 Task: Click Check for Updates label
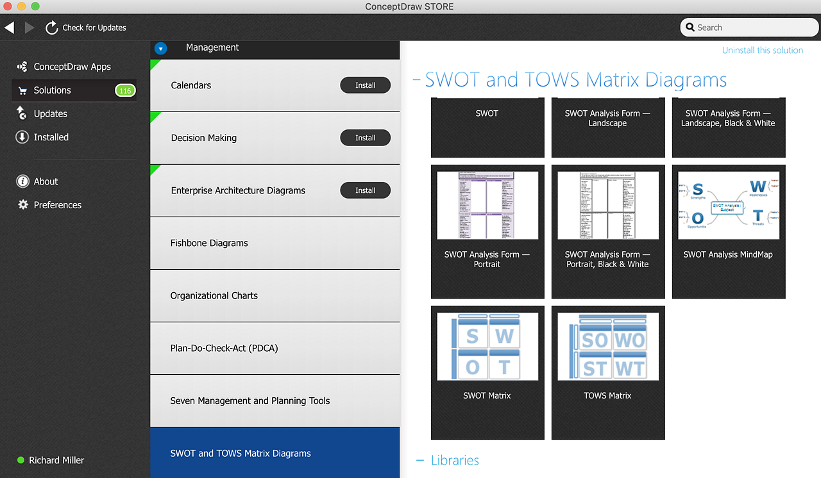[x=94, y=28]
